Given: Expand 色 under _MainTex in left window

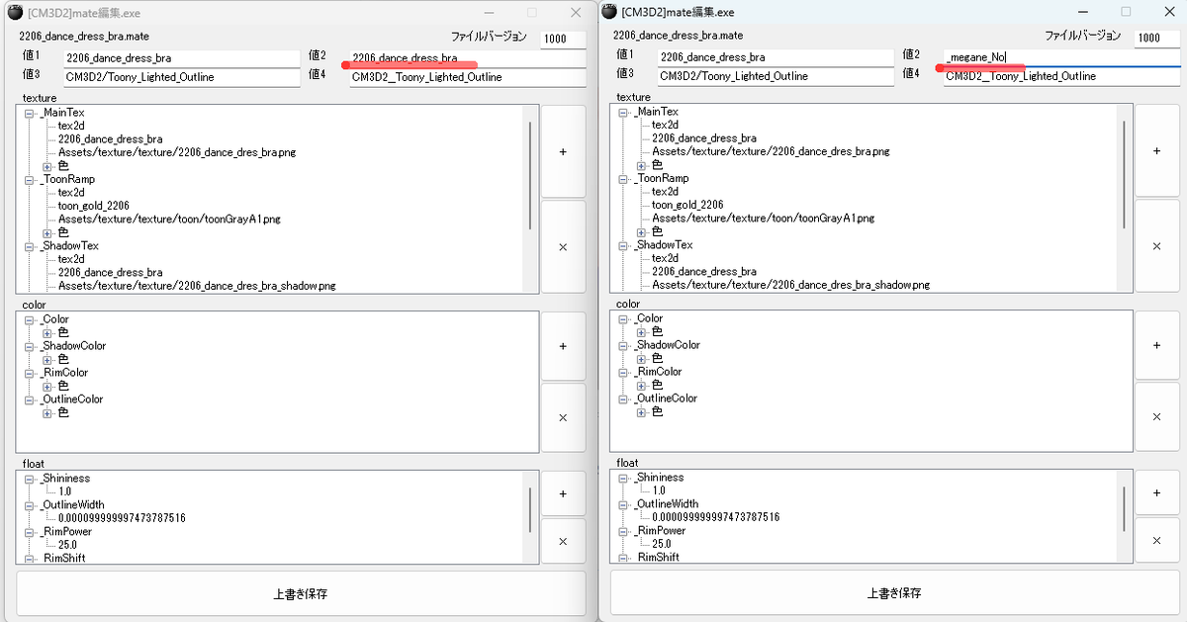Looking at the screenshot, I should tap(47, 166).
